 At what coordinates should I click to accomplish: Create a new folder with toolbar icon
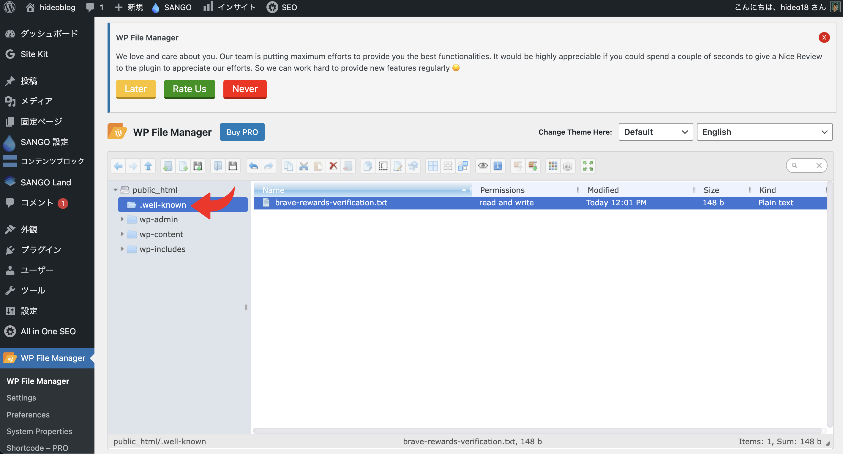pos(168,166)
